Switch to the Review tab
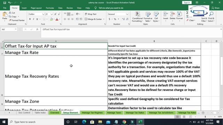Image resolution: width=223 pixels, height=125 pixels. tap(70, 8)
